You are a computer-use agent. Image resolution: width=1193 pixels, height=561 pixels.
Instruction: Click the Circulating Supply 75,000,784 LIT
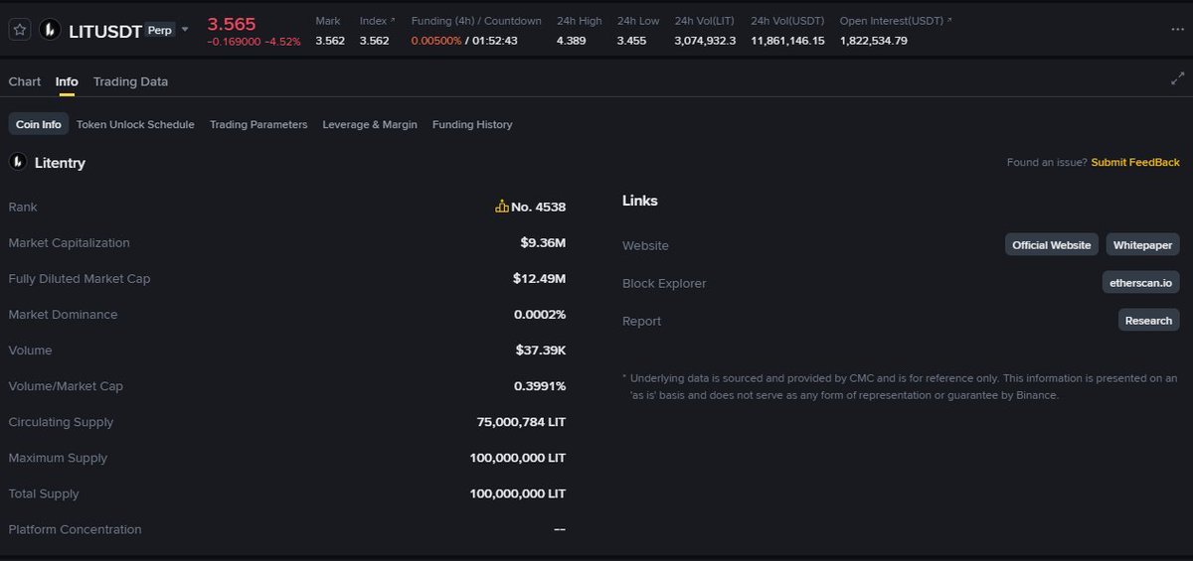tap(521, 421)
